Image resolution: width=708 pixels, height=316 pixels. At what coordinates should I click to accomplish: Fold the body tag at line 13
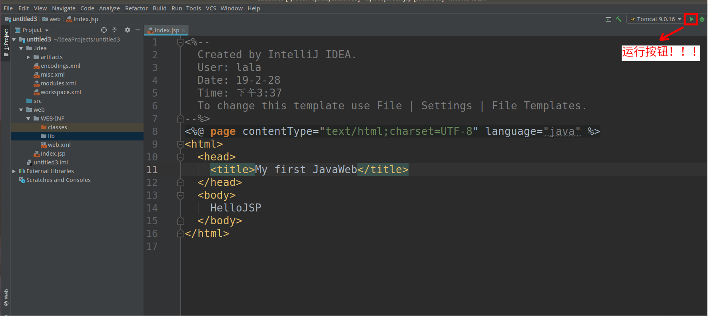click(180, 195)
